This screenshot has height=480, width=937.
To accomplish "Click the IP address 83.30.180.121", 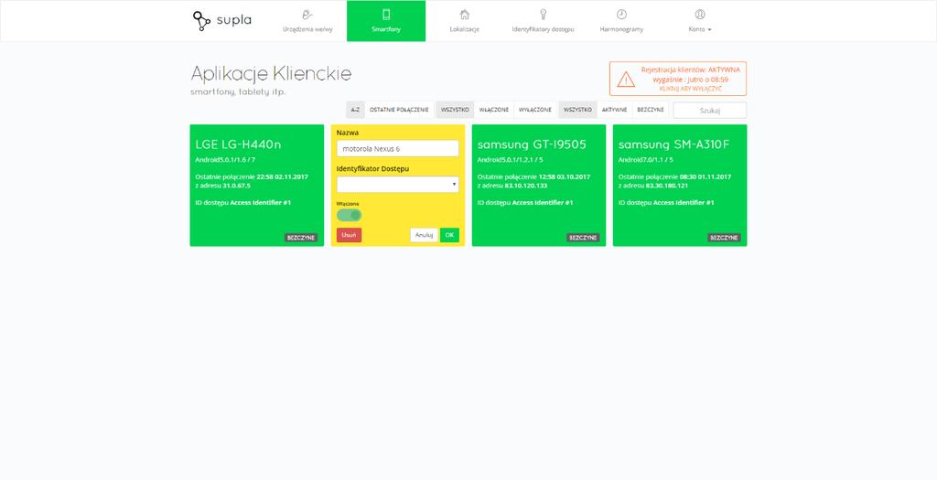I will [x=667, y=186].
